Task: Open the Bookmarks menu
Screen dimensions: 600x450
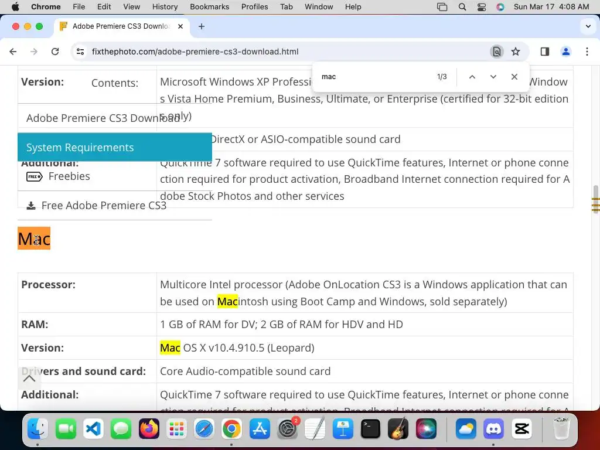Action: tap(209, 7)
